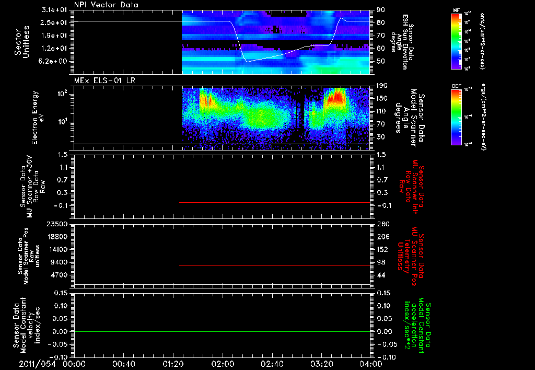Screen dimensions: 535x370
Task: Click the "Model Scanner Pos Raw" left axis title
Action: [29, 256]
